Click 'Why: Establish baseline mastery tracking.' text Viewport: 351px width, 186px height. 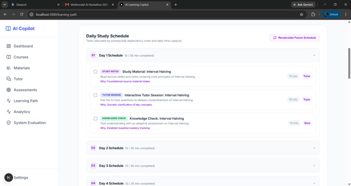[x=125, y=128]
